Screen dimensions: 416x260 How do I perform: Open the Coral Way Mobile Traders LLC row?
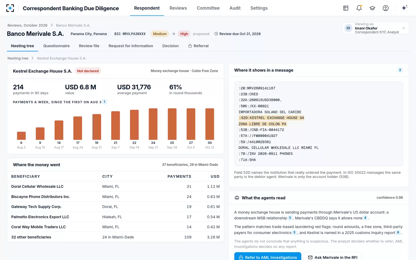pyautogui.click(x=116, y=227)
